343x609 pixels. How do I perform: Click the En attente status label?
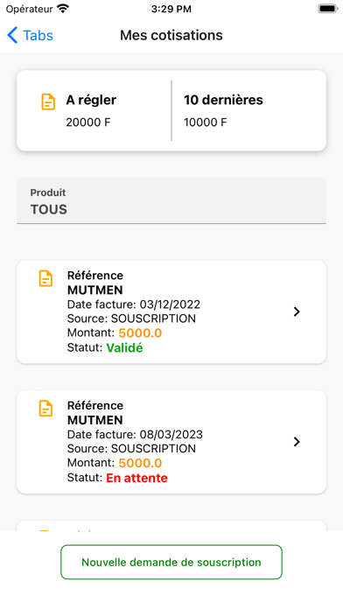tap(136, 478)
